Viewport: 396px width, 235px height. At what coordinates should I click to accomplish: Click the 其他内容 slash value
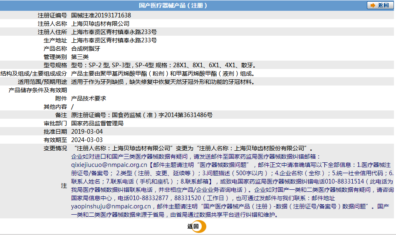[72, 107]
